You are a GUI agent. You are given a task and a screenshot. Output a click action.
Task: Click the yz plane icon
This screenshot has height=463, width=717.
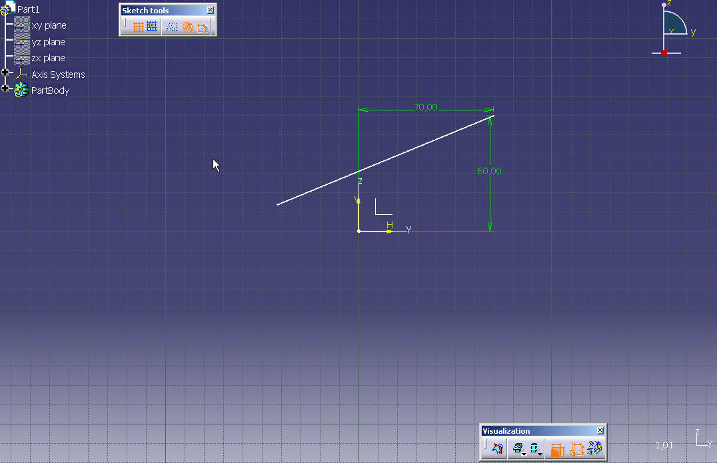(21, 41)
